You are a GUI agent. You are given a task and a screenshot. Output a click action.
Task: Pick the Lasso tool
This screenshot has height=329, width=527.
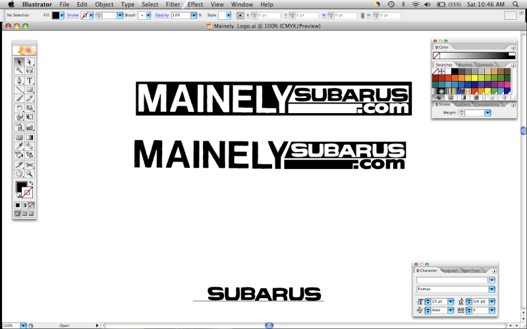pyautogui.click(x=30, y=70)
